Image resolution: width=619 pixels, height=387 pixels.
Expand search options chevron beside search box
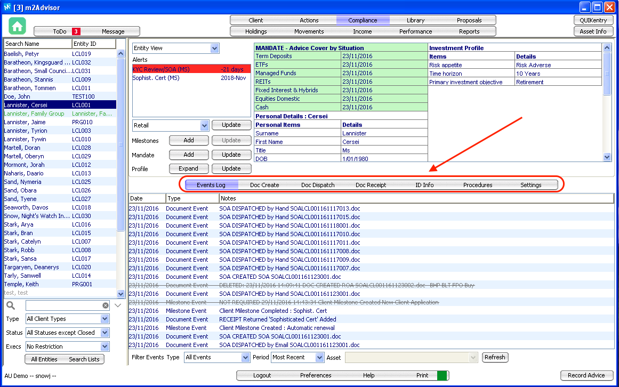pyautogui.click(x=118, y=305)
